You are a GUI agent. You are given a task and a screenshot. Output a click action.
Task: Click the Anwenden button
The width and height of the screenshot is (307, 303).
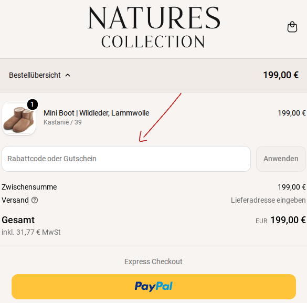tap(281, 159)
